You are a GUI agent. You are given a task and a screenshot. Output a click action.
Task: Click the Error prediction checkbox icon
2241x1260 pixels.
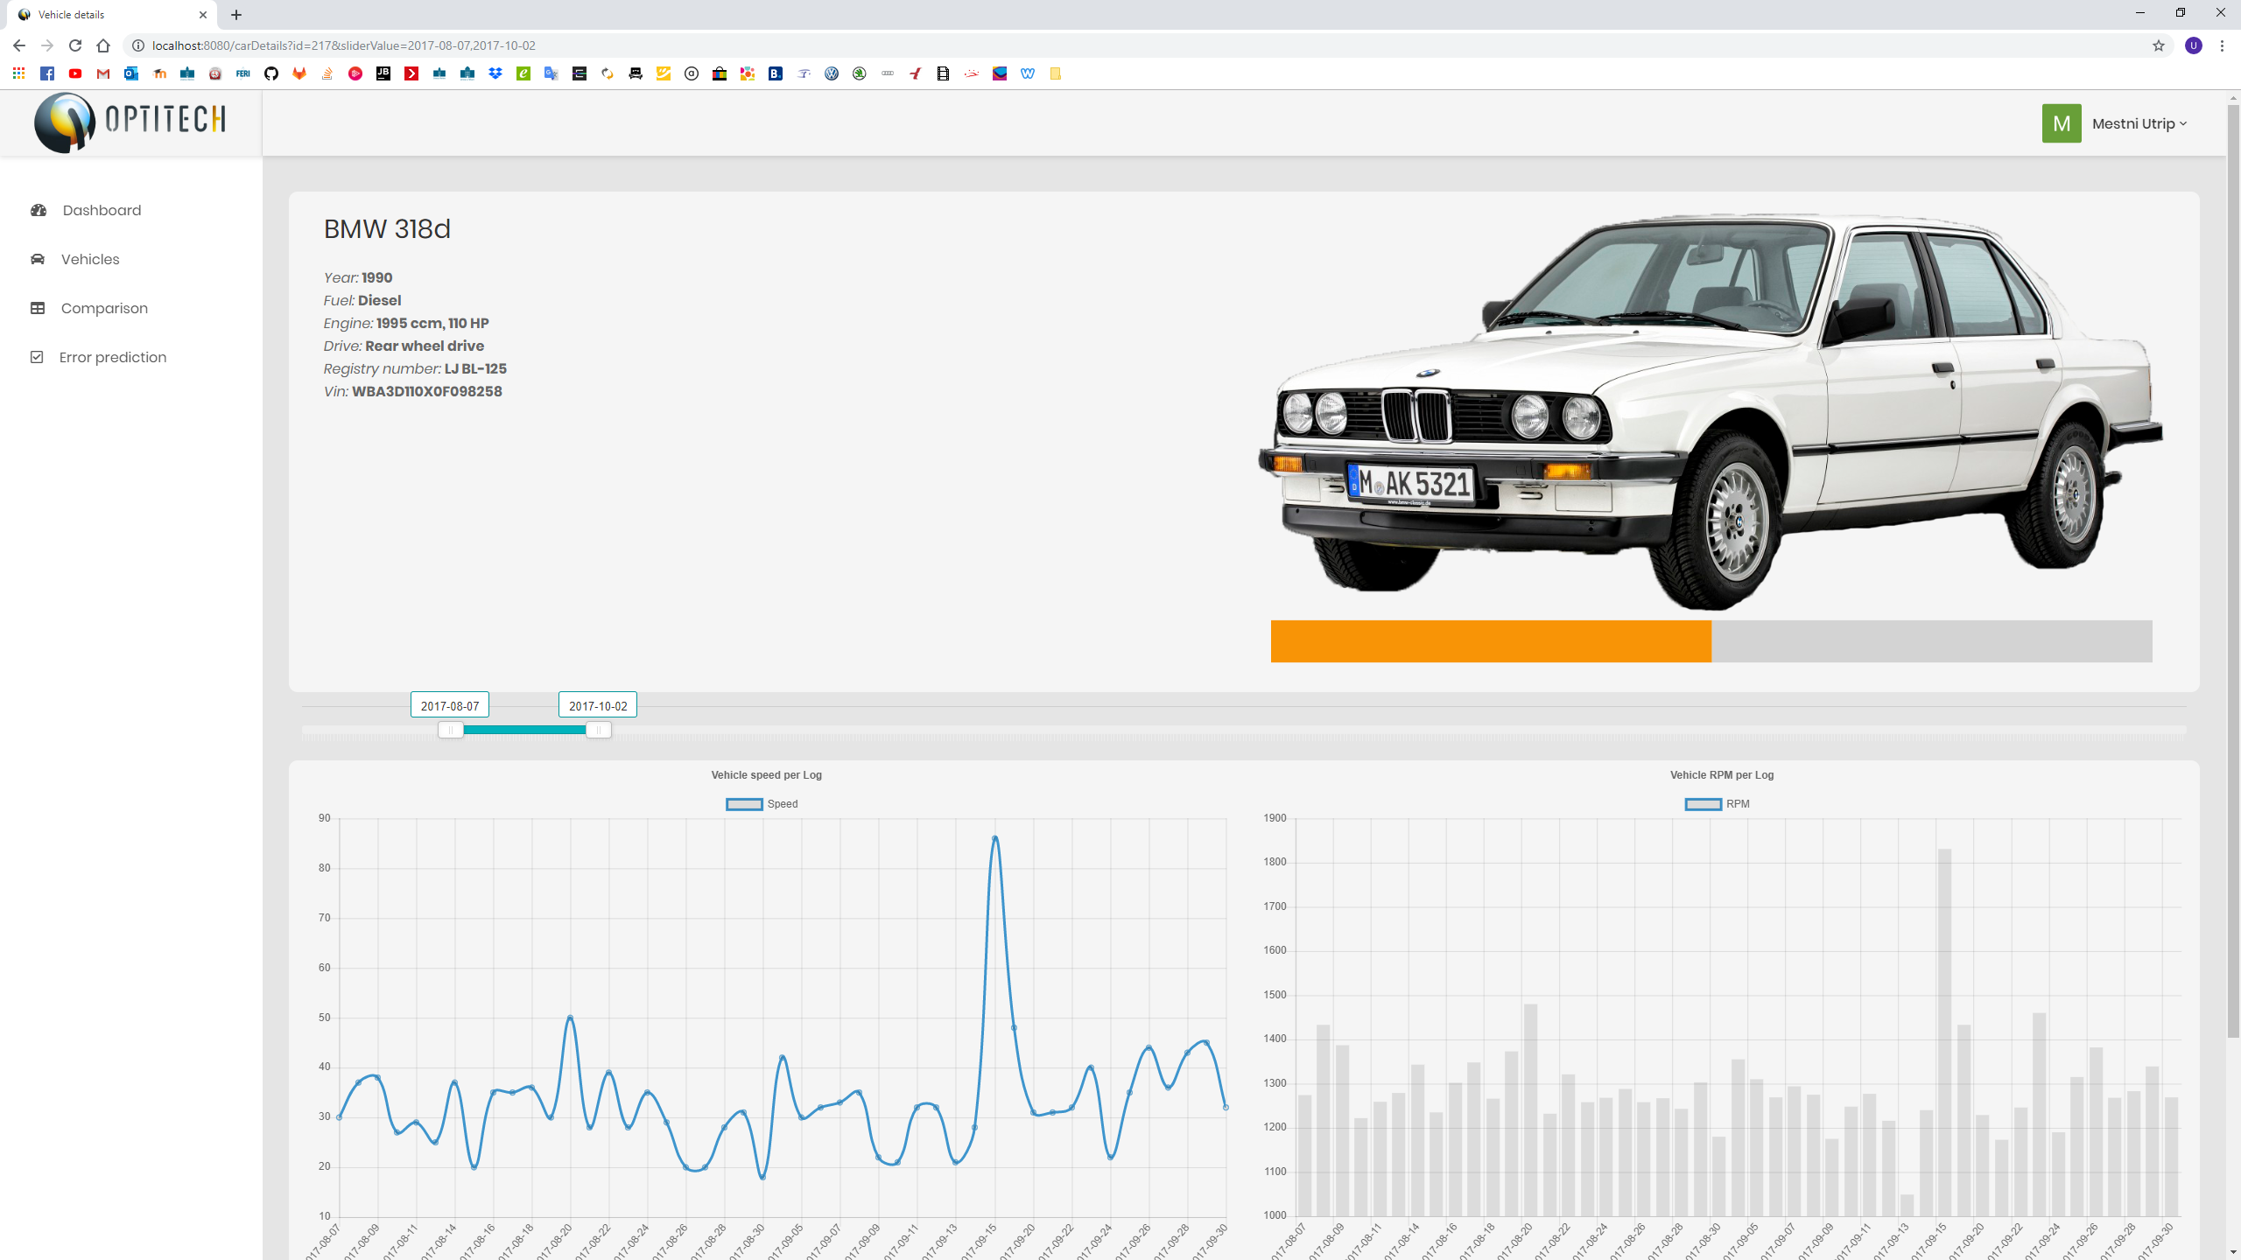(37, 357)
